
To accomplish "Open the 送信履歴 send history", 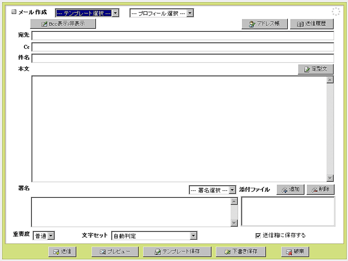I will [312, 24].
